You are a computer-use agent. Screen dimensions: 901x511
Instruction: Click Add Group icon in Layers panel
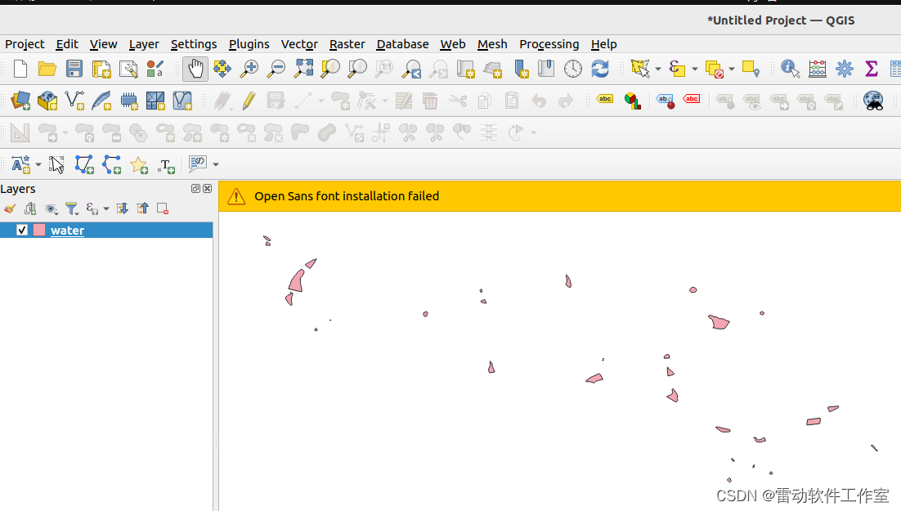(x=30, y=208)
